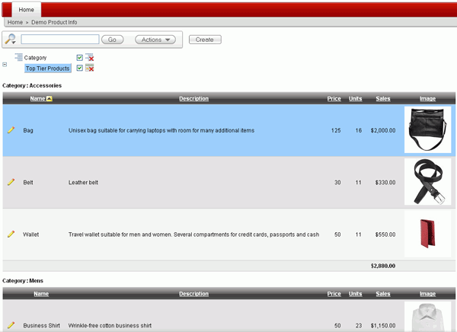The width and height of the screenshot is (457, 332).
Task: Click the Bag price 125
Action: pos(336,130)
